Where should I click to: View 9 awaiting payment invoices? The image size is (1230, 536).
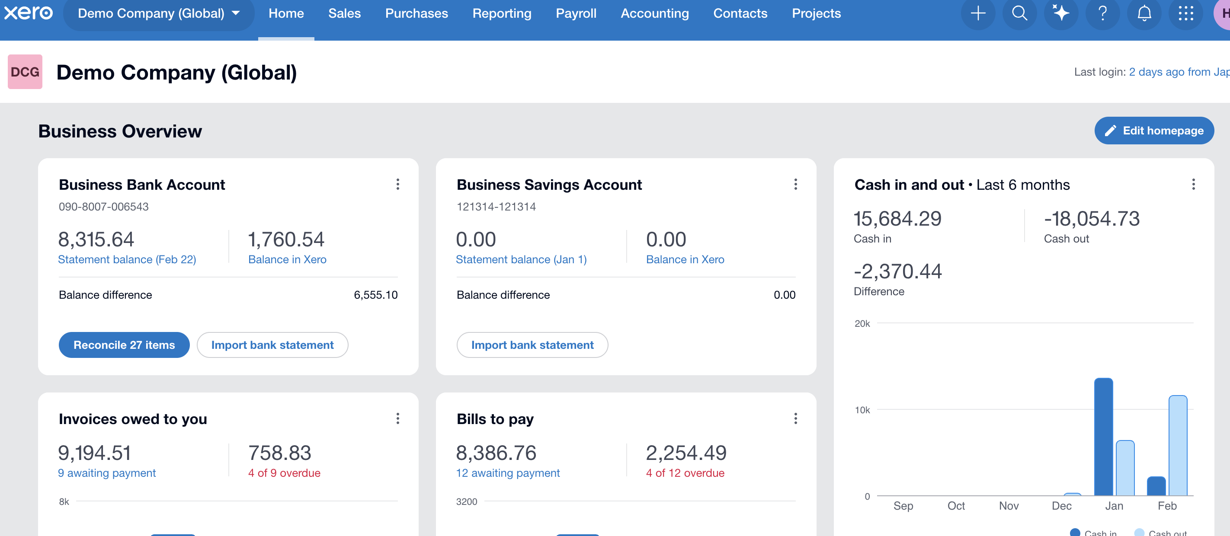[x=106, y=472]
